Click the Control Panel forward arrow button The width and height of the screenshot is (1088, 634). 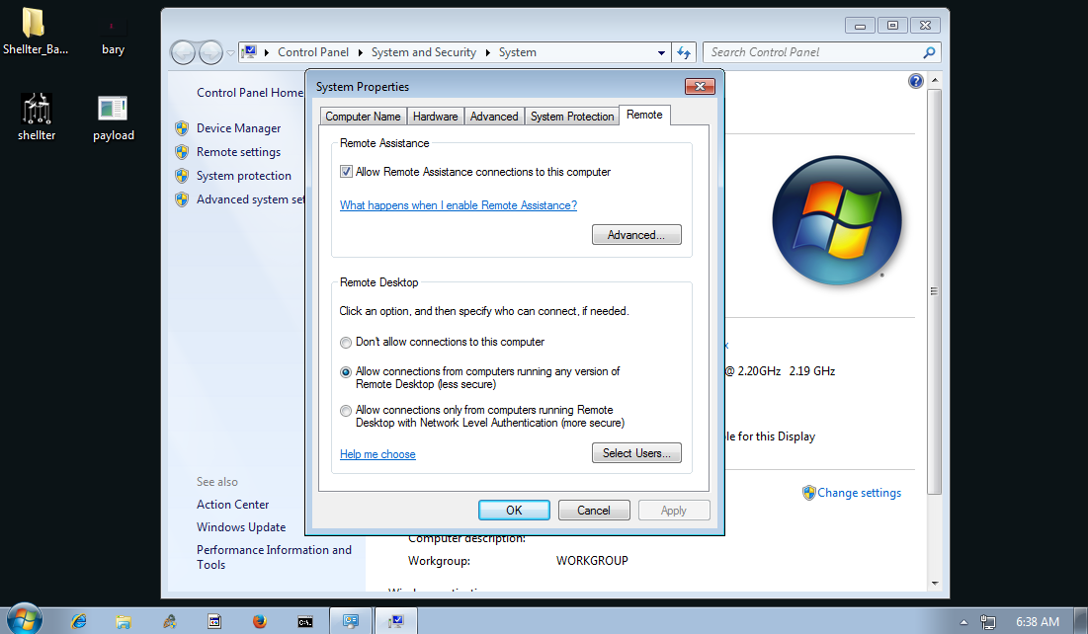210,52
